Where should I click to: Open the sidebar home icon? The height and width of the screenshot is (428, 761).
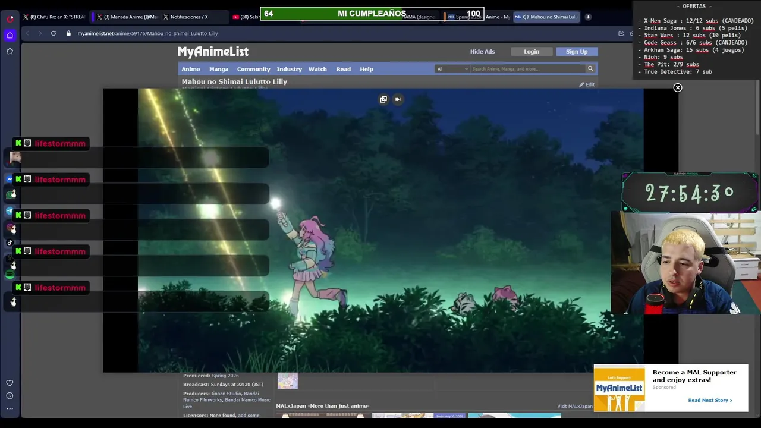[x=10, y=35]
